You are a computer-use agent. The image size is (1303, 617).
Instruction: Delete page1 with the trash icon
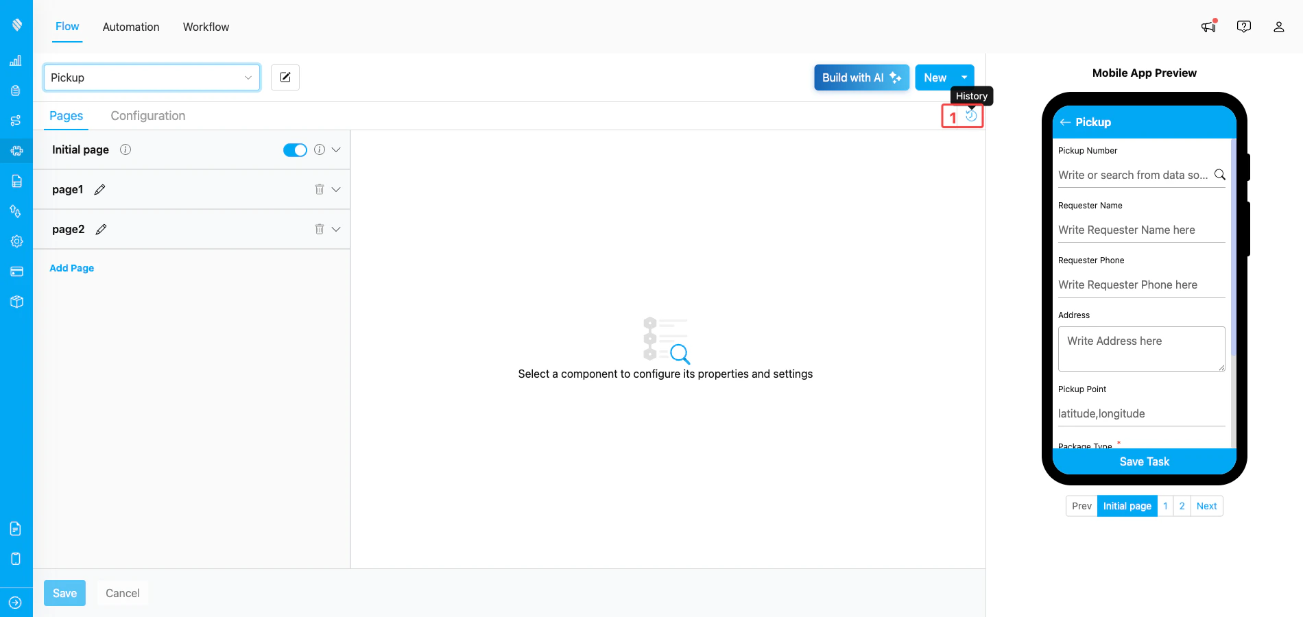(319, 189)
